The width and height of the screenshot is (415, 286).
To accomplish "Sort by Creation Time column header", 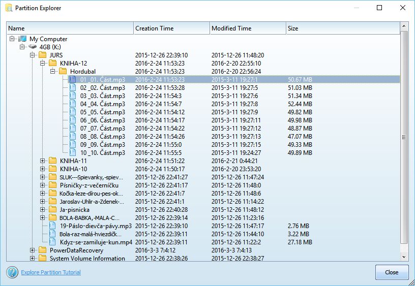I will [x=172, y=28].
